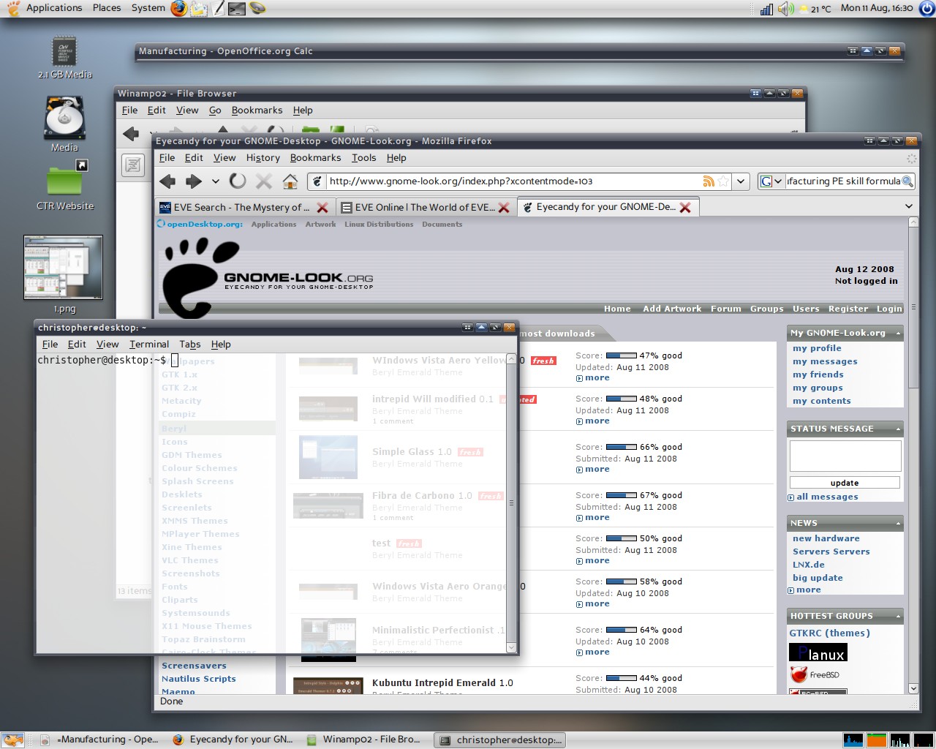Image resolution: width=936 pixels, height=749 pixels.
Task: Switch to Manufacturing Calc in taskbar
Action: point(99,740)
